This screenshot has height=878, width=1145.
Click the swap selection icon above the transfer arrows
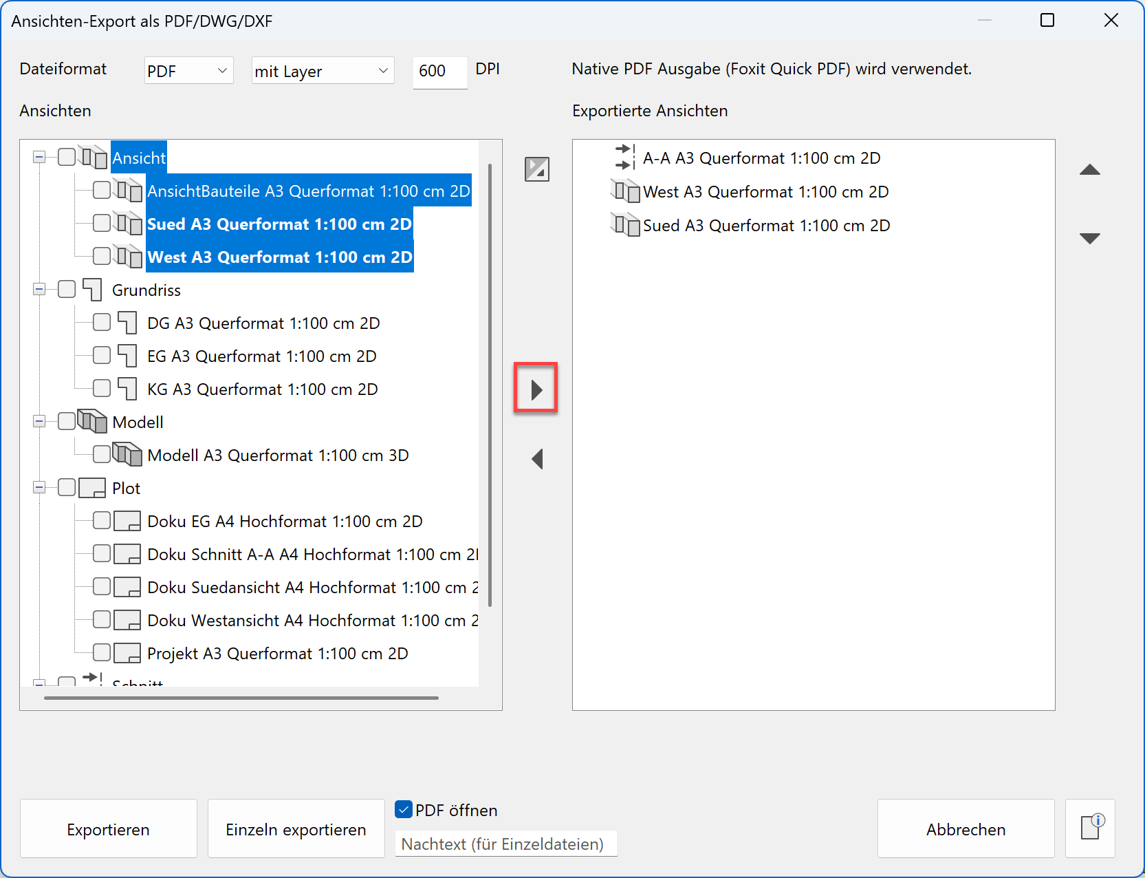(x=536, y=169)
